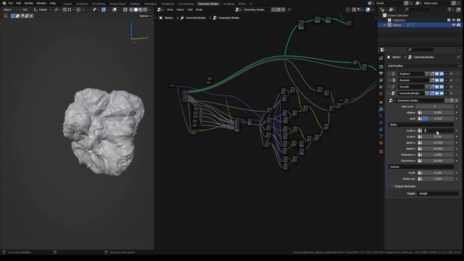Viewport: 464px width, 261px height.
Task: Open the Object properties tab
Action: [x=381, y=102]
